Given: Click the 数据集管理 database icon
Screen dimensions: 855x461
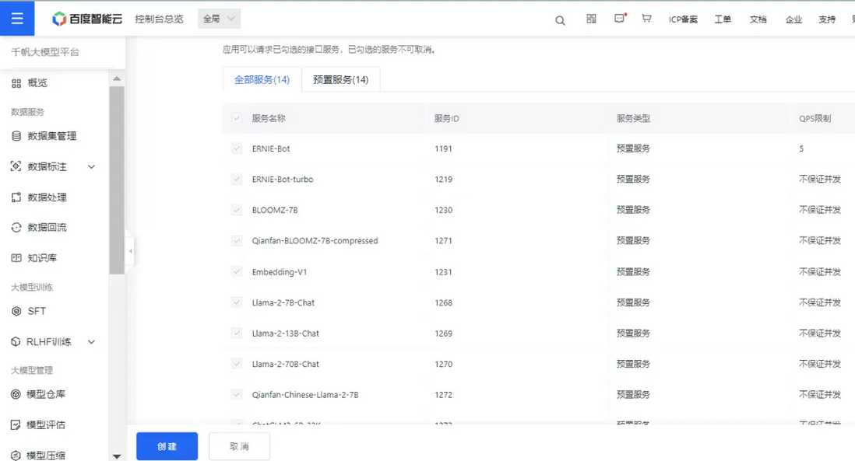Looking at the screenshot, I should click(x=16, y=136).
